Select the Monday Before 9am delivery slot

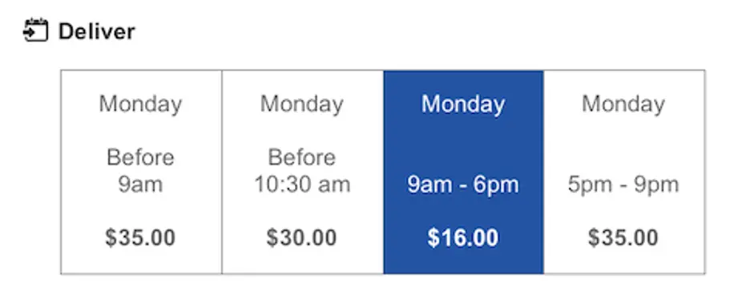[x=141, y=172]
